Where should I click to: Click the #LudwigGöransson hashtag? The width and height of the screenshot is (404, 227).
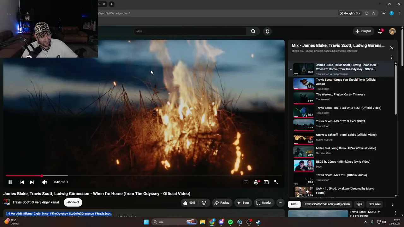point(81,214)
